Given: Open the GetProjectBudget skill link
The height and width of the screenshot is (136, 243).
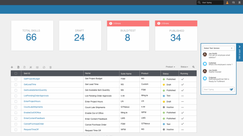Looking at the screenshot, I should click(32, 79).
